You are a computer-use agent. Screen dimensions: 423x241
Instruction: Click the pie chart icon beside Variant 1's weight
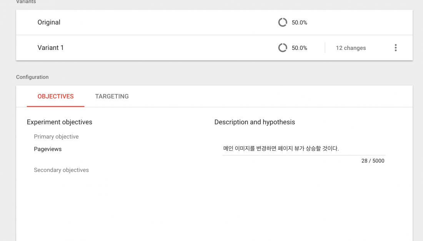click(283, 48)
